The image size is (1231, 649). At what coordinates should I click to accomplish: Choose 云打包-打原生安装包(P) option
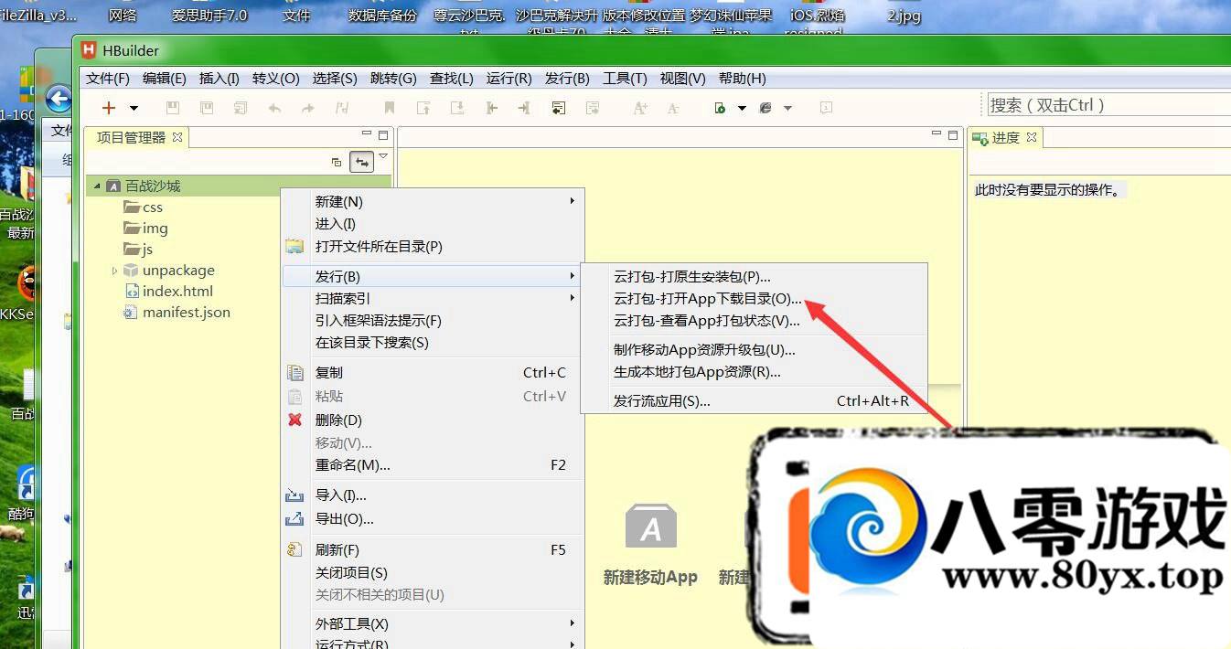click(692, 276)
